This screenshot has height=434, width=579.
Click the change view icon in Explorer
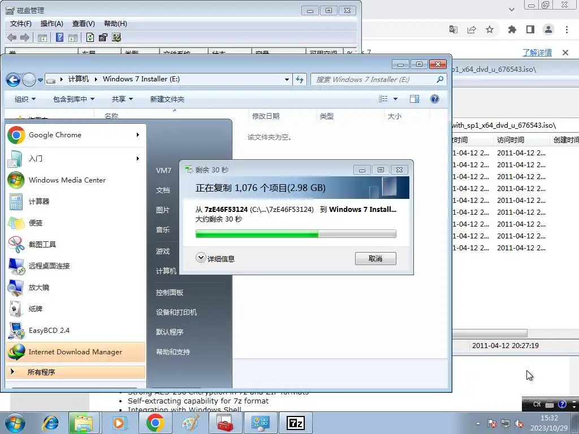pyautogui.click(x=383, y=99)
